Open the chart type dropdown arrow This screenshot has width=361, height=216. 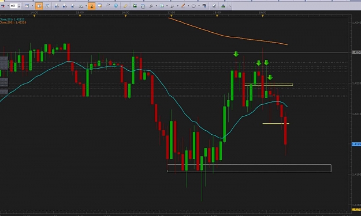(x=32, y=6)
